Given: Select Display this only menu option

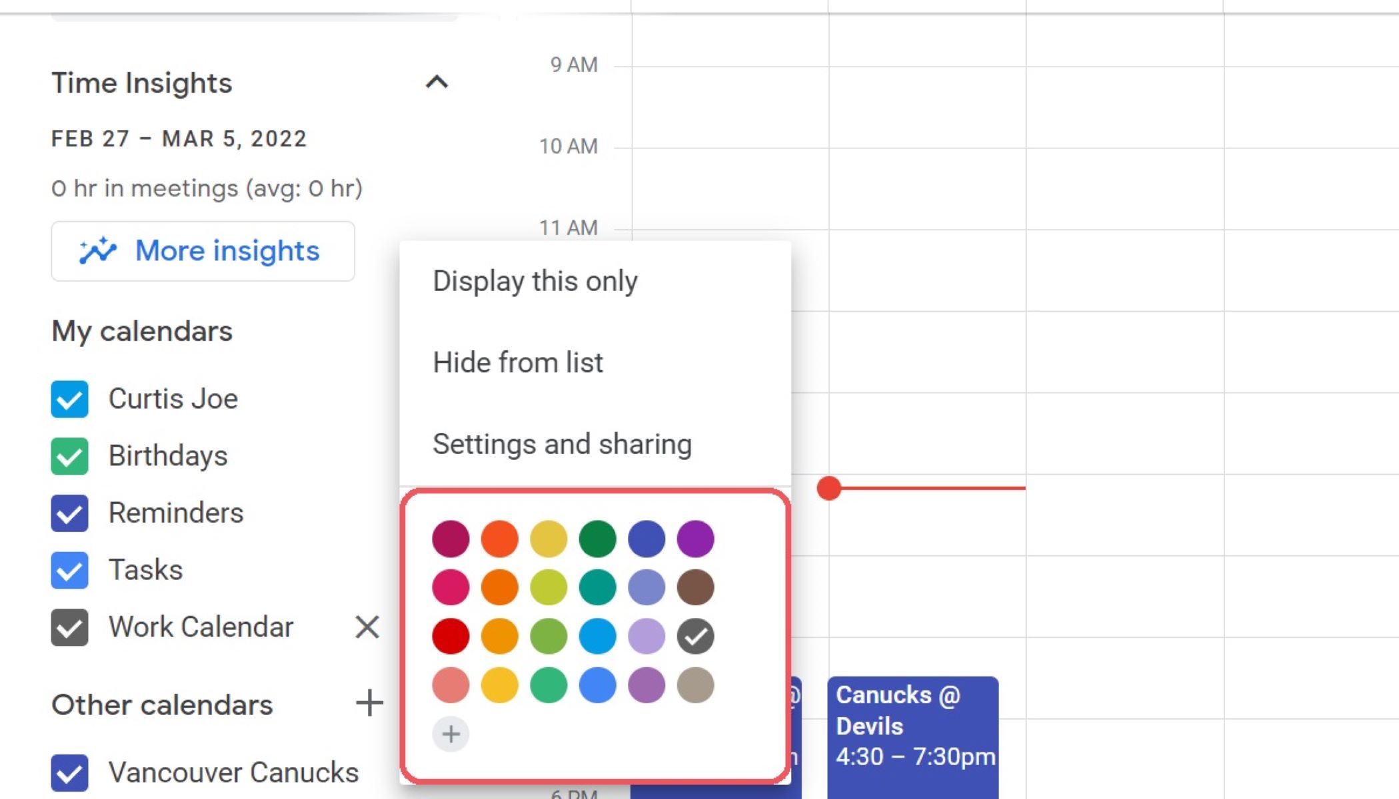Looking at the screenshot, I should 535,281.
